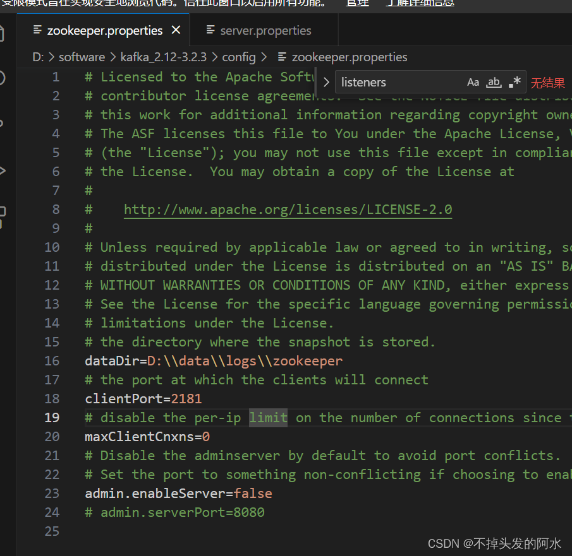
Task: Click the admin.enableServer=false line
Action: [178, 494]
